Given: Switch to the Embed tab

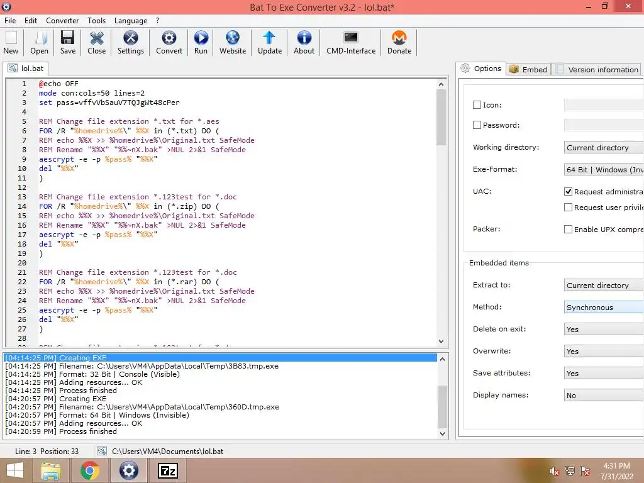Looking at the screenshot, I should [x=528, y=69].
